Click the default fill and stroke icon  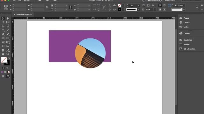point(2,64)
